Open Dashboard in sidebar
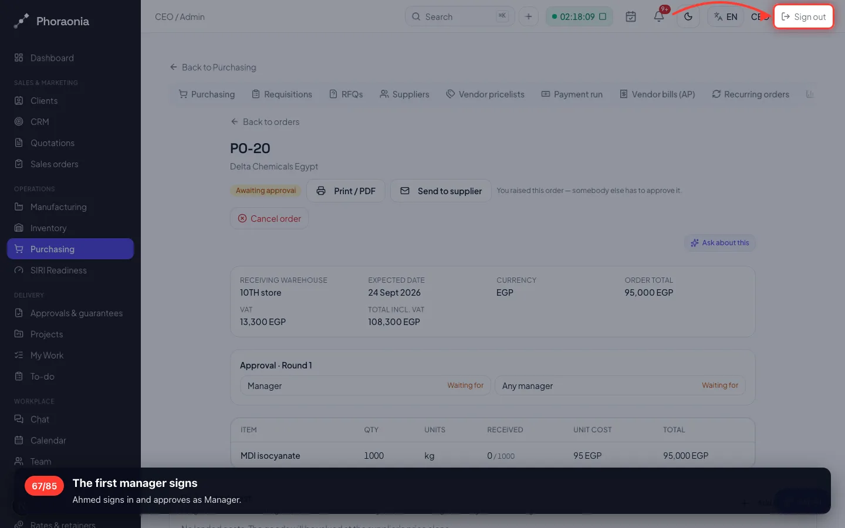The width and height of the screenshot is (845, 528). click(70, 58)
